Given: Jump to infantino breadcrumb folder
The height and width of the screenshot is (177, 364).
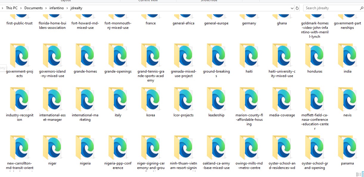Looking at the screenshot, I should tap(57, 8).
